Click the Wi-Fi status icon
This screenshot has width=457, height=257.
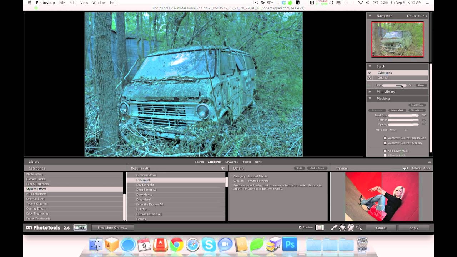coord(361,2)
